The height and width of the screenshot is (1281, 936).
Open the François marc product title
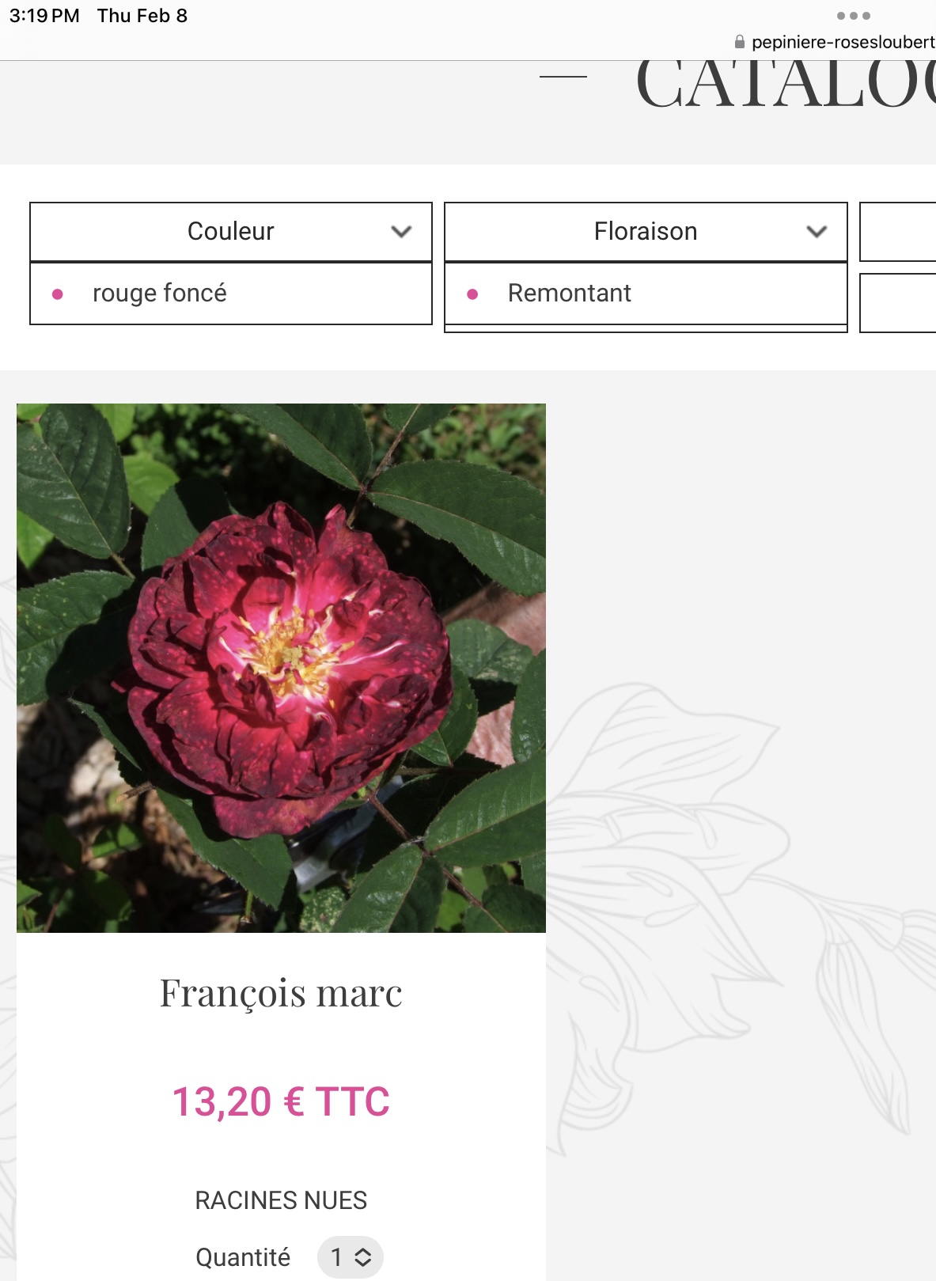point(281,993)
